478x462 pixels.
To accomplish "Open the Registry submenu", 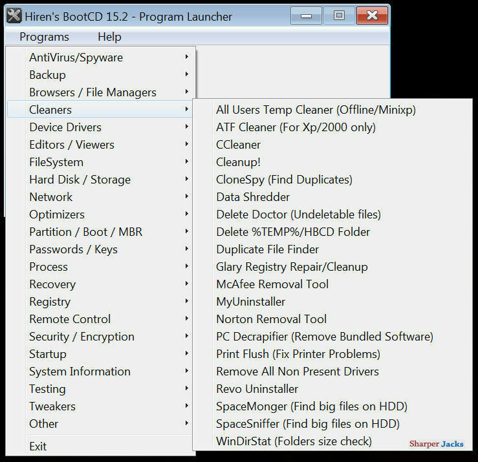I will (100, 302).
